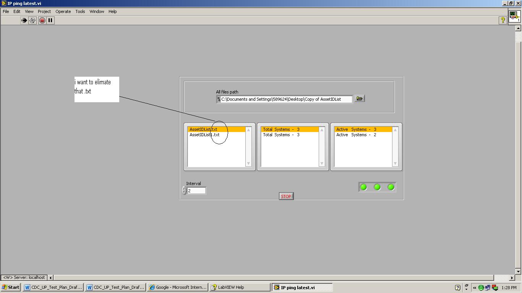Open the File menu
Viewport: 522px width, 293px height.
tap(6, 11)
